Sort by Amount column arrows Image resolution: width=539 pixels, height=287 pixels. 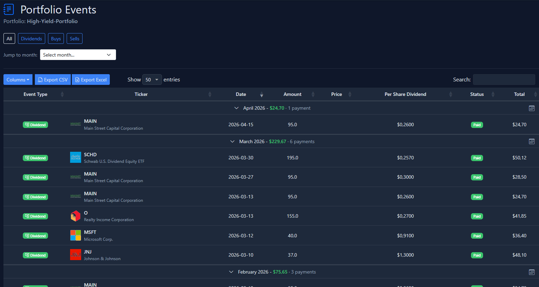(313, 94)
